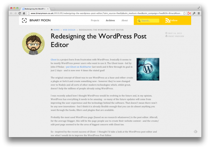Click the REDESIGNING THE WORDPRESS POST EDITOR breadcrumb text
This screenshot has height=149, width=210.
(101, 30)
